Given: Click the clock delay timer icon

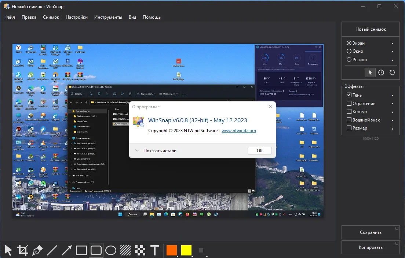Looking at the screenshot, I should tap(381, 72).
